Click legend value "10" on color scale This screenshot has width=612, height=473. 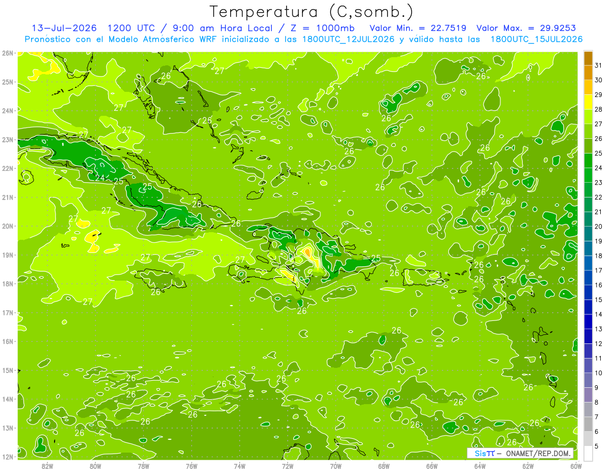(x=598, y=373)
